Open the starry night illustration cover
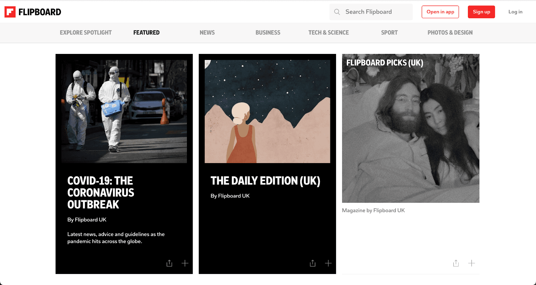 coord(267,112)
